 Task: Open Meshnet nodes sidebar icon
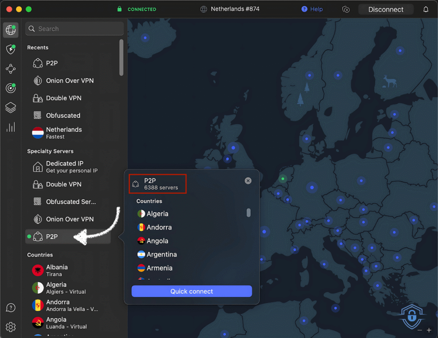tap(11, 69)
